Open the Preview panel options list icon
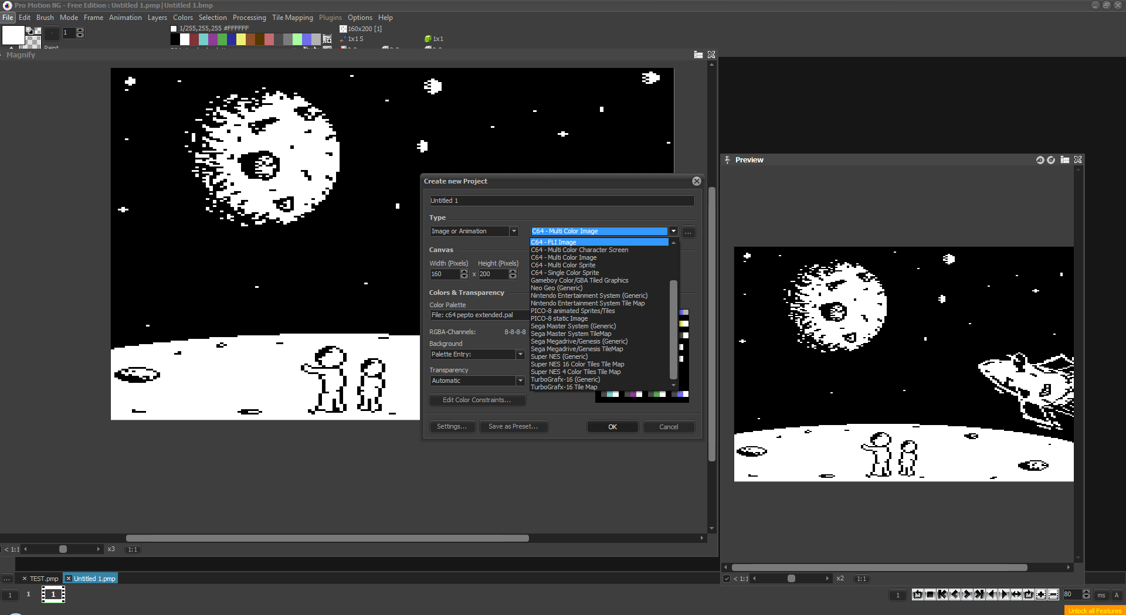This screenshot has height=615, width=1126. tap(1065, 159)
